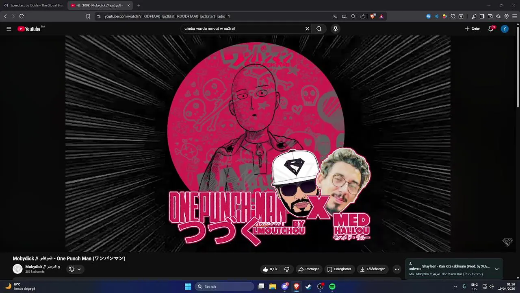Open Mobydick channel name link
520x293 pixels.
tap(41, 267)
